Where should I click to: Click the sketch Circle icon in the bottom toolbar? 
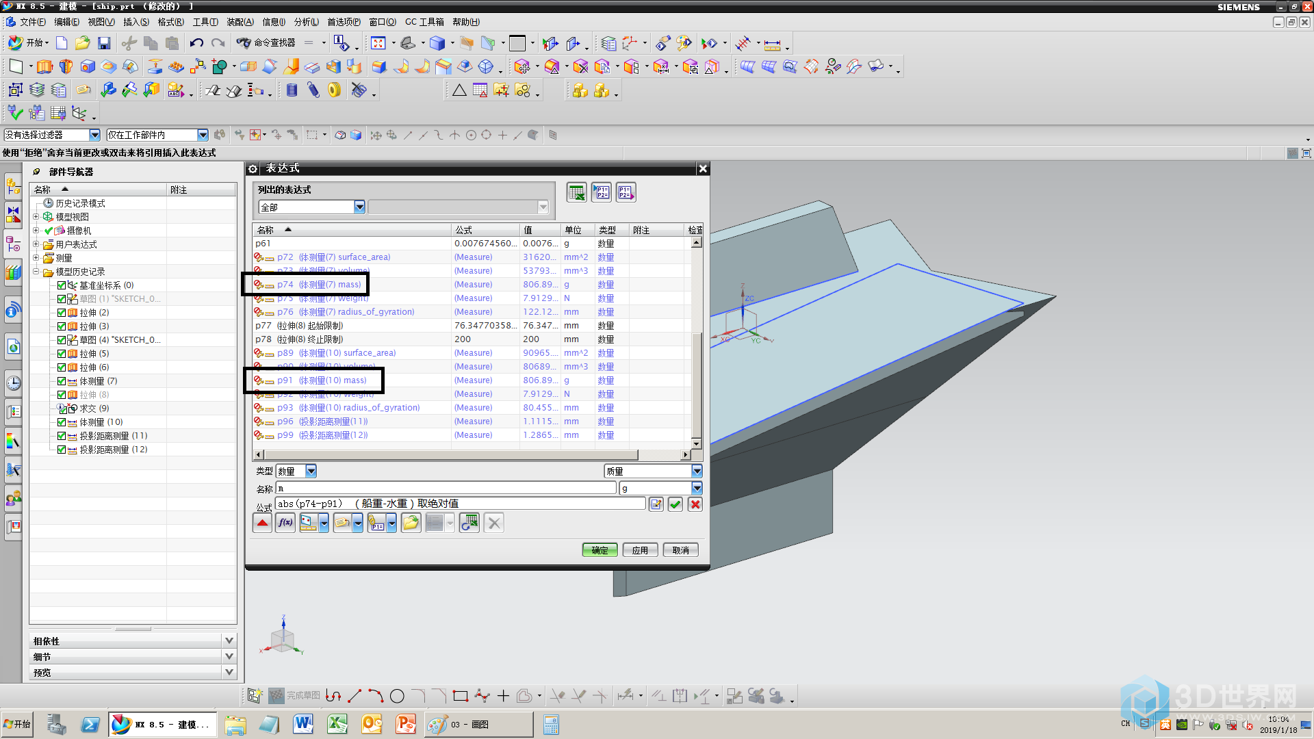(x=397, y=697)
